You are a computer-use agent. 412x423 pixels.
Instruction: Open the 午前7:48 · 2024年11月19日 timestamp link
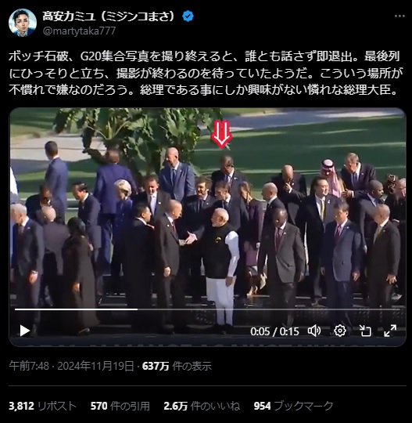point(71,366)
